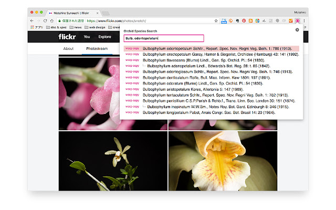This screenshot has height=210, width=336.
Task: Click the first orange circular extension icon
Action: tap(230, 21)
